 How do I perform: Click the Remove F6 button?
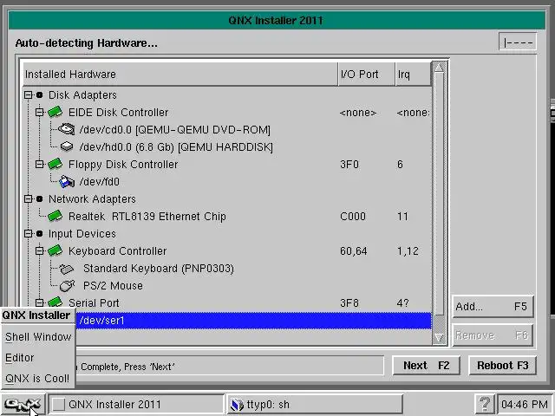pyautogui.click(x=493, y=335)
